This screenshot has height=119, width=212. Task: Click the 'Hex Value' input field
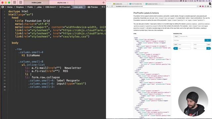(x=189, y=40)
